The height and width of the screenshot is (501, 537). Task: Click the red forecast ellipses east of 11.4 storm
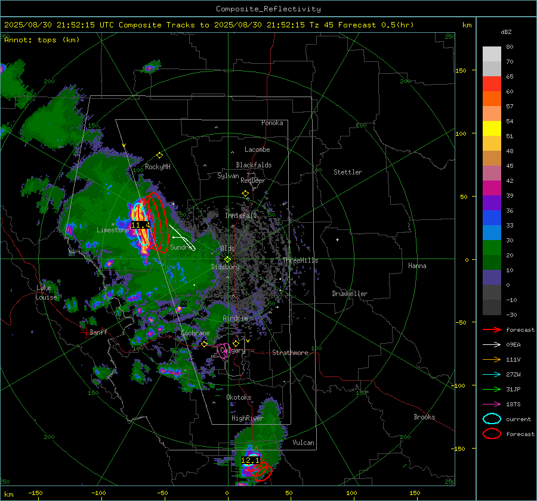point(156,222)
